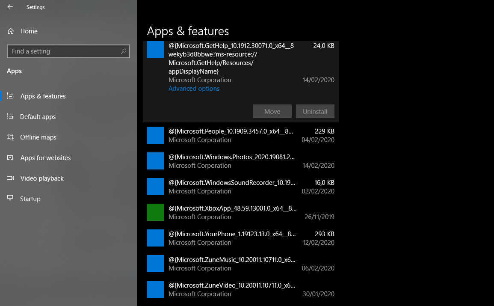Image resolution: width=494 pixels, height=306 pixels.
Task: Go back using the Settings back arrow
Action: pyautogui.click(x=10, y=7)
